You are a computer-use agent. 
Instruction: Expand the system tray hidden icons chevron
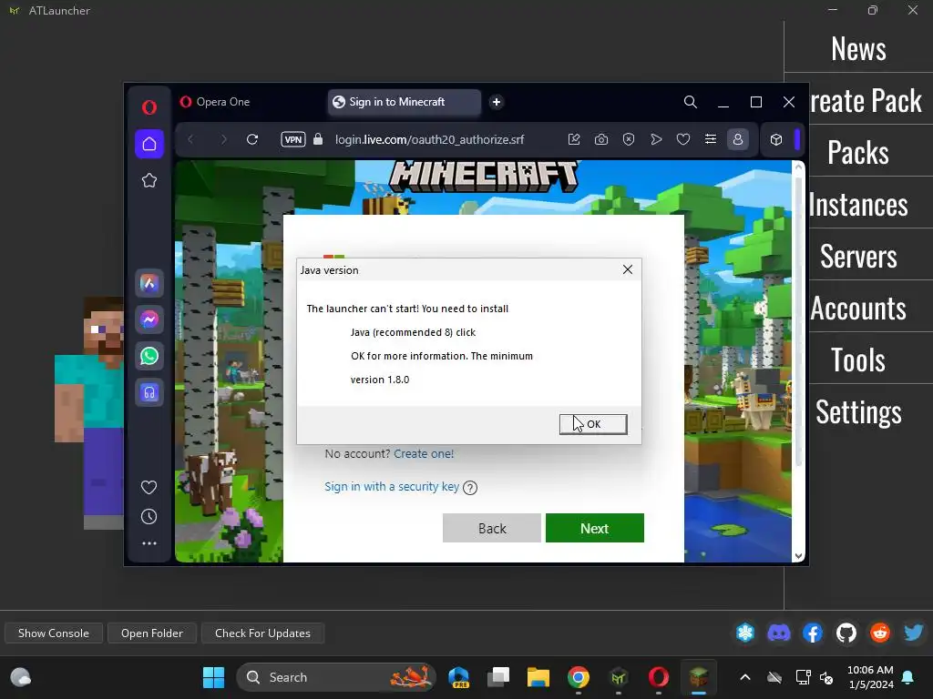[x=745, y=677]
